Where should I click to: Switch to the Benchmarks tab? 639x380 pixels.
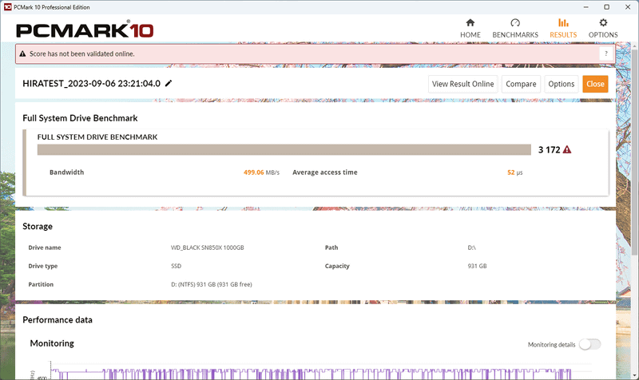coord(515,29)
